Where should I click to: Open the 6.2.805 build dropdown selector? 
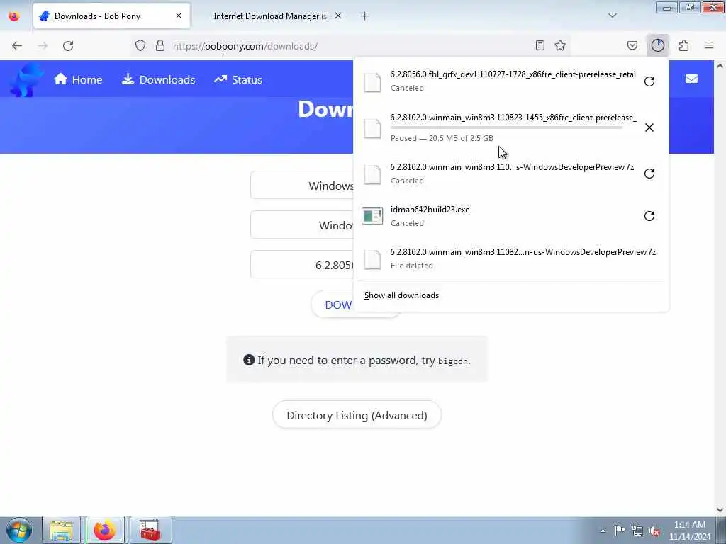click(x=302, y=265)
